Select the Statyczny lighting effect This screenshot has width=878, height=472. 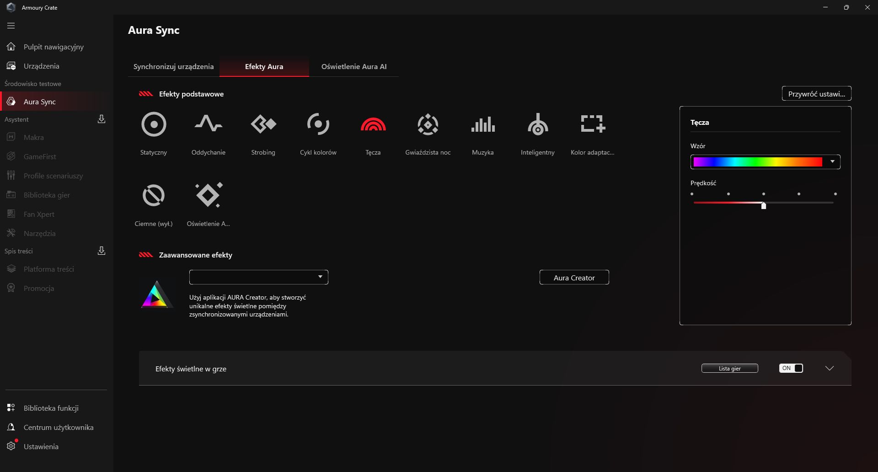[154, 124]
